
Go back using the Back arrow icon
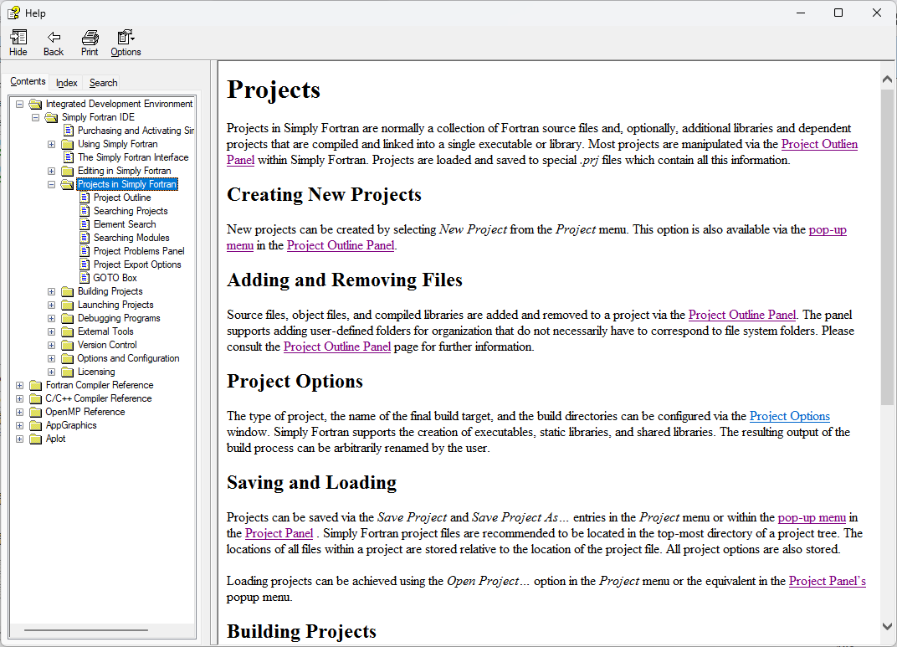54,38
